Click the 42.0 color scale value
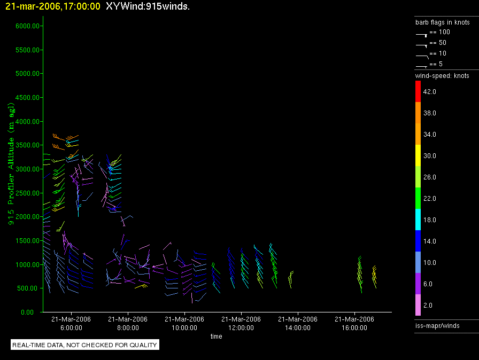The width and height of the screenshot is (479, 360). coord(429,91)
